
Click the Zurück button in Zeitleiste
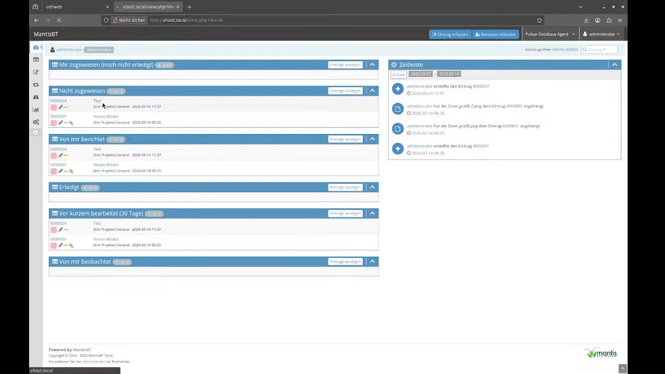pyautogui.click(x=398, y=74)
